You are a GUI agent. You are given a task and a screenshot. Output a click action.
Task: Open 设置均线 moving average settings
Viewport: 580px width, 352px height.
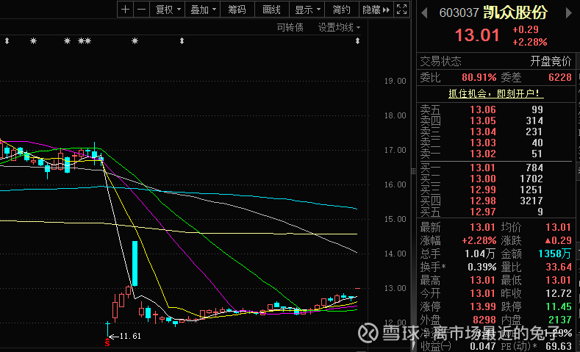339,27
